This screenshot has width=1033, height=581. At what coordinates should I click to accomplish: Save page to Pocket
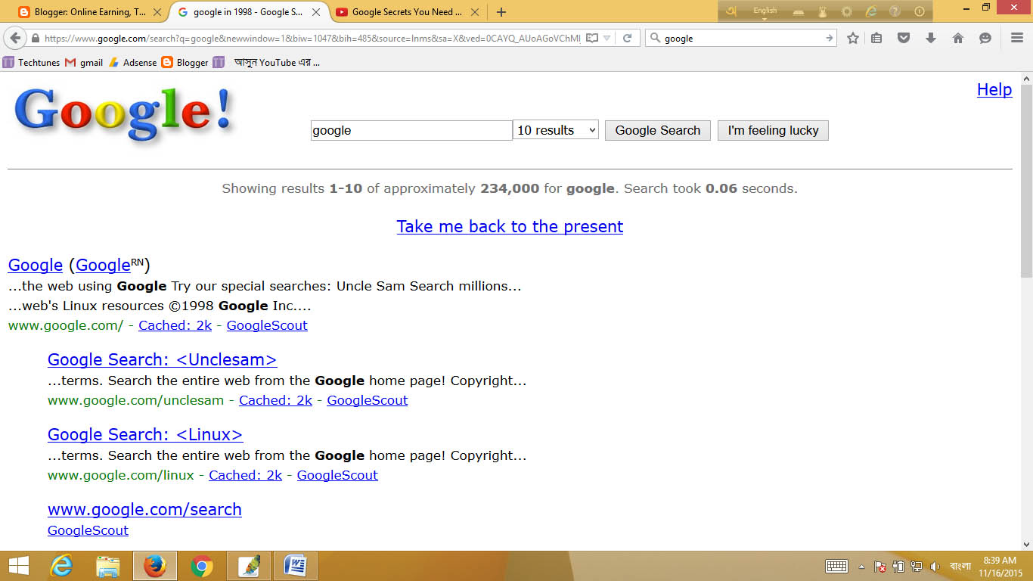point(904,38)
